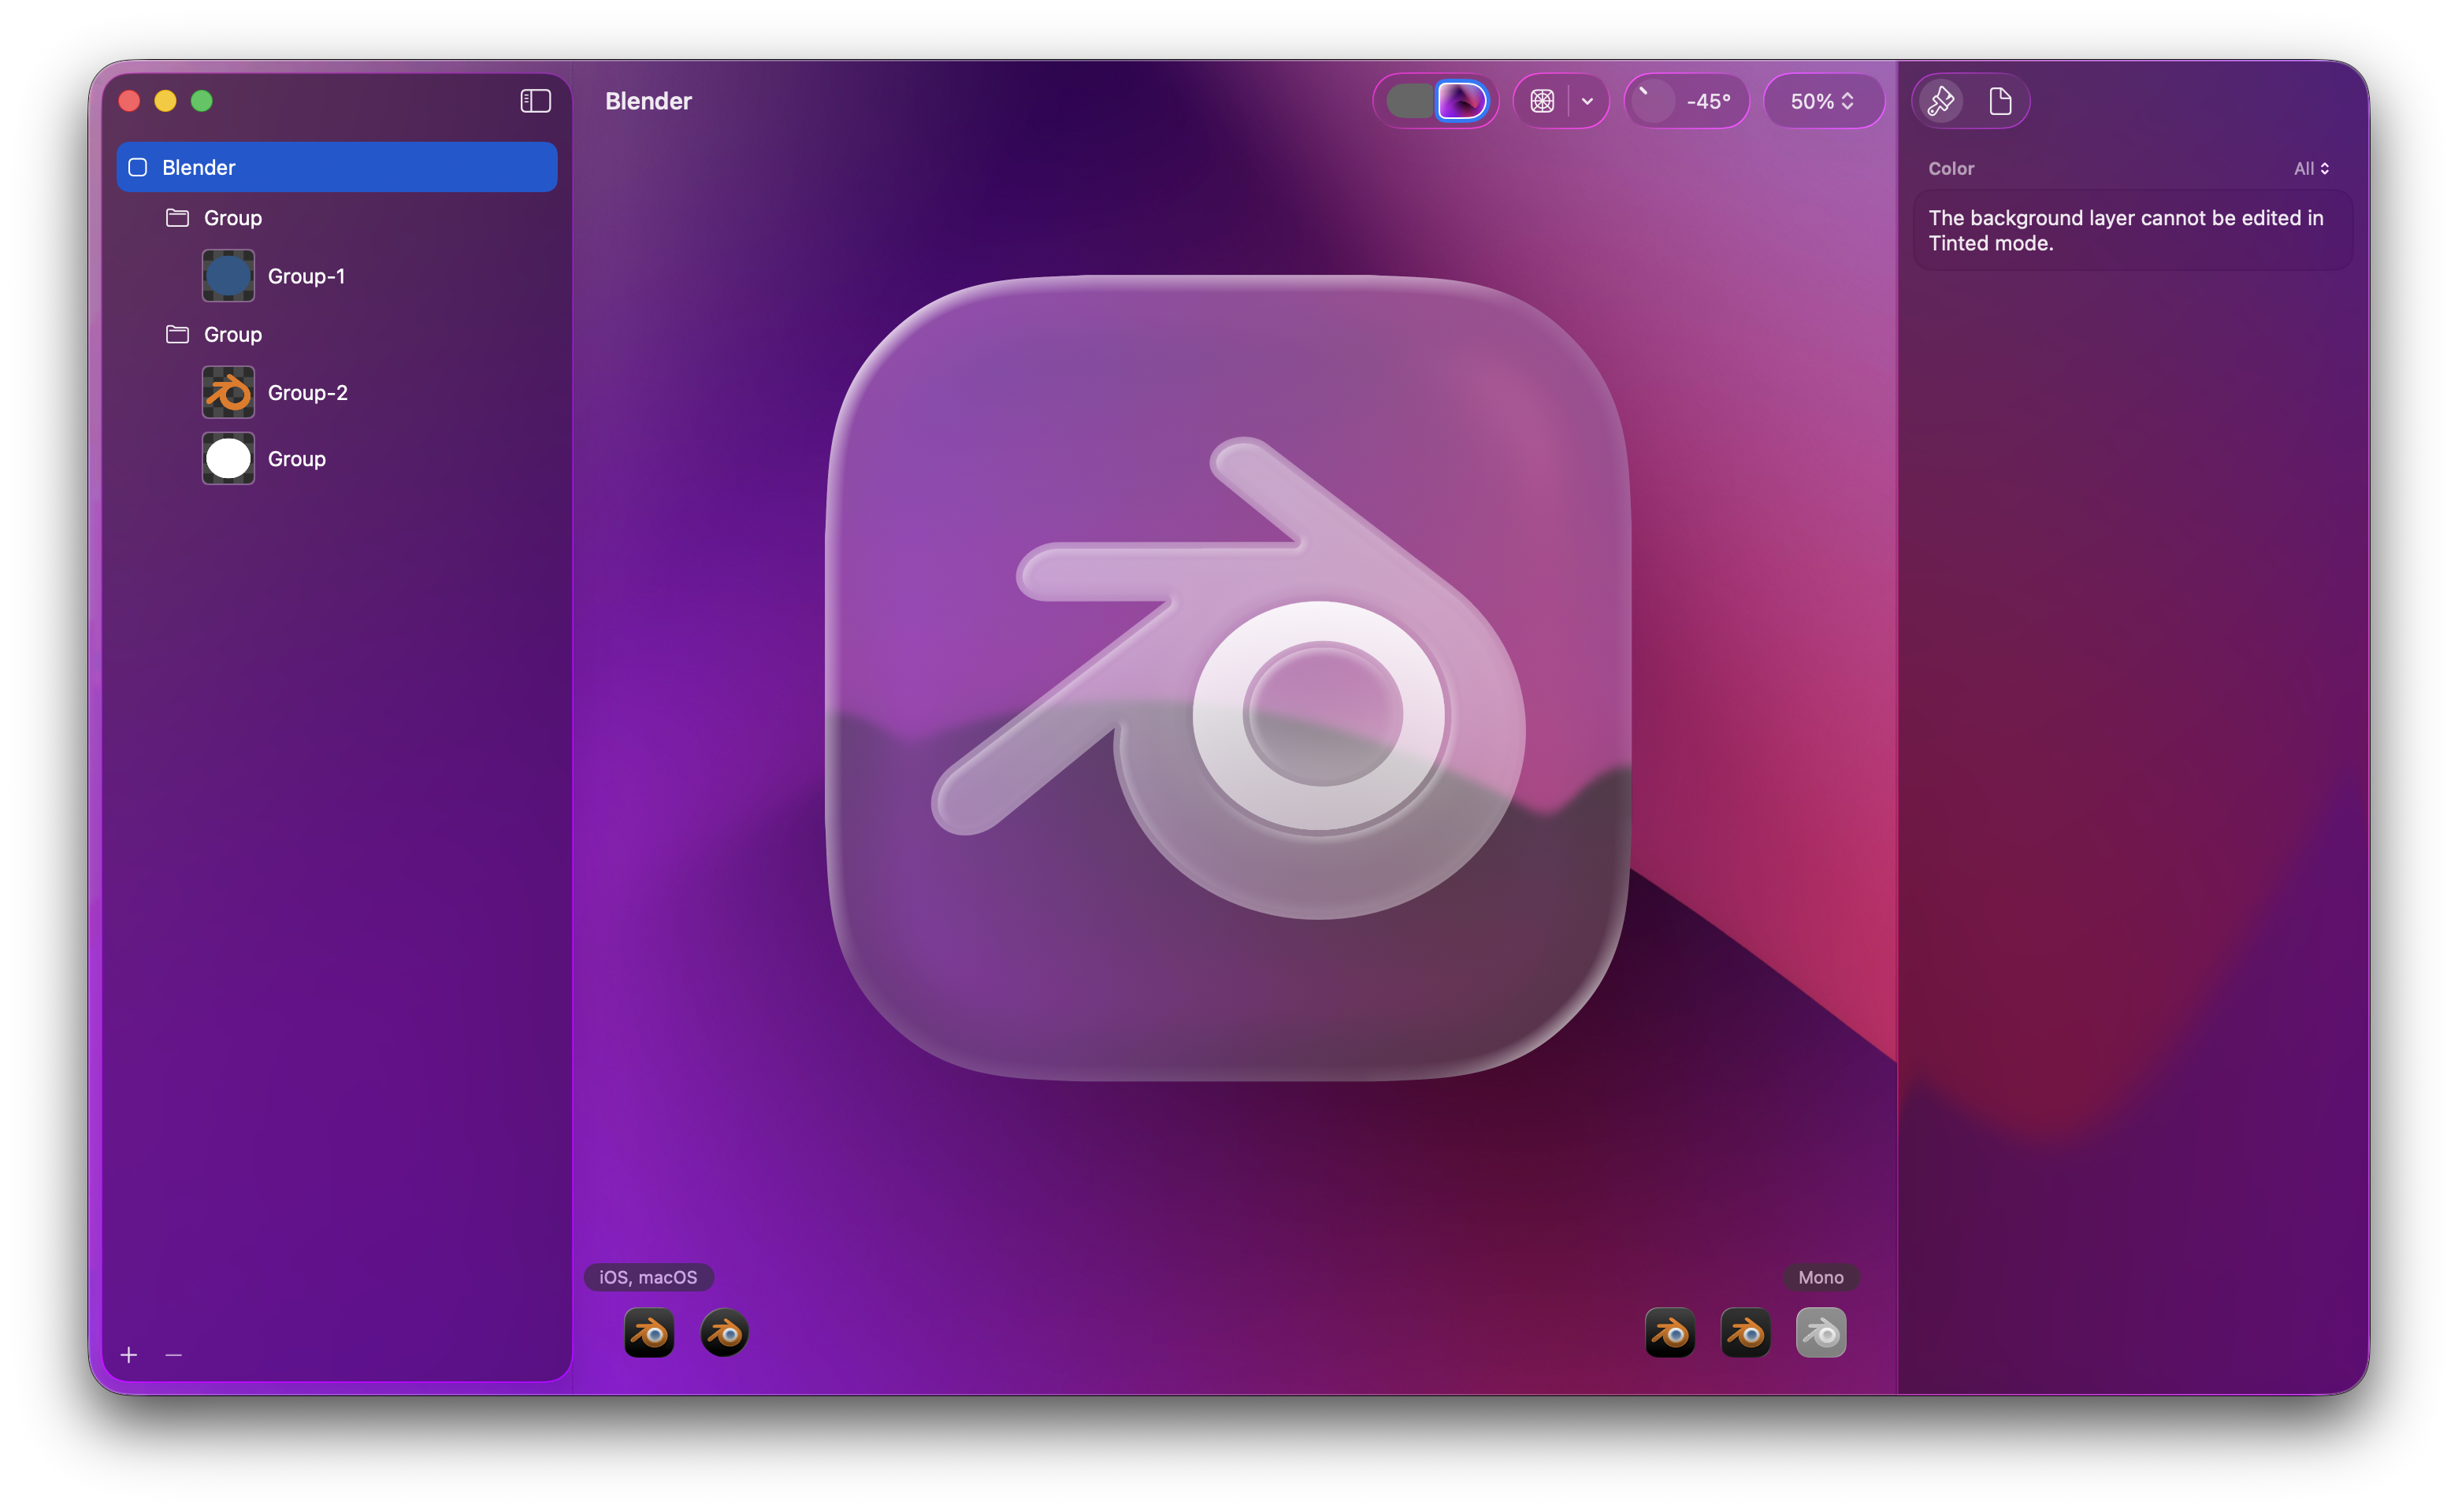This screenshot has height=1512, width=2458.
Task: Select the Group-1 layer
Action: 337,276
